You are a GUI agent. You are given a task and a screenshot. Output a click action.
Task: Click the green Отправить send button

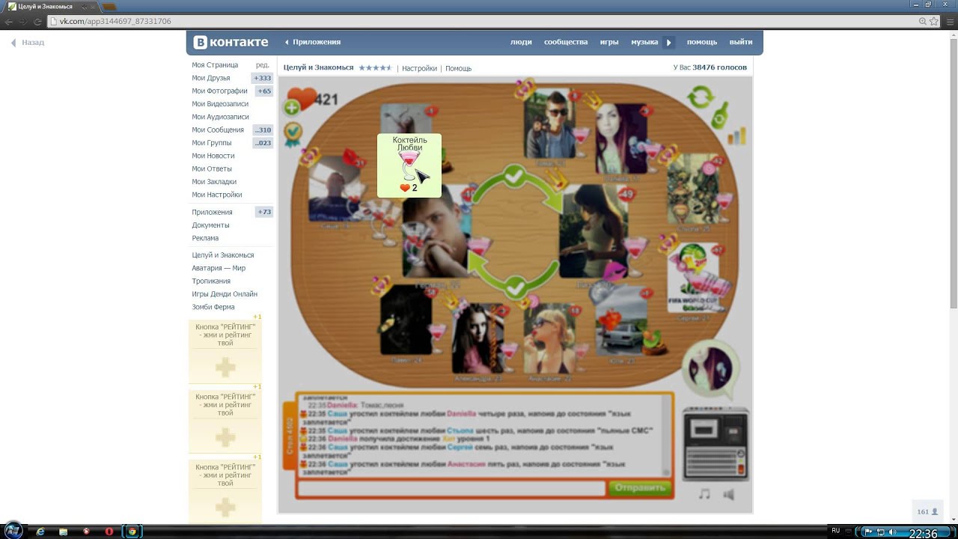click(640, 488)
